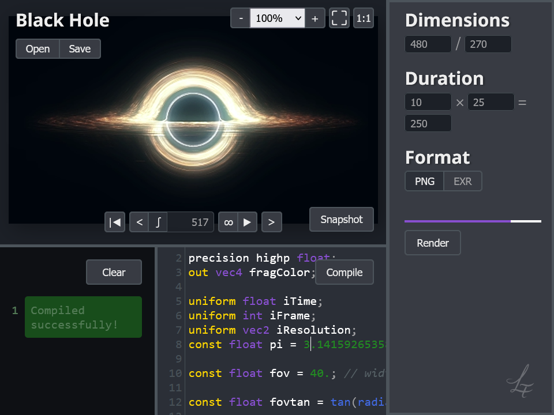Click the integral time mode button
Screen dimensions: 554x415
158,222
